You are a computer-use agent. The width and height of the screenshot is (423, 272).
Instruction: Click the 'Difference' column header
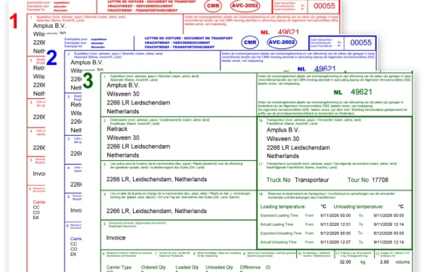tap(250, 267)
